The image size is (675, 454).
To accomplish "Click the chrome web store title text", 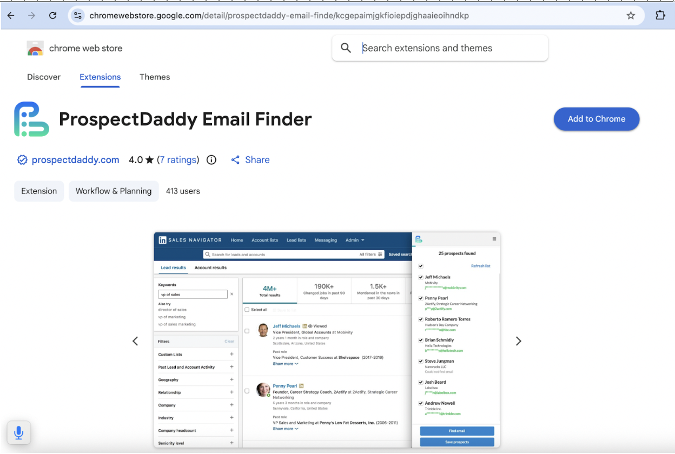I will [x=85, y=48].
